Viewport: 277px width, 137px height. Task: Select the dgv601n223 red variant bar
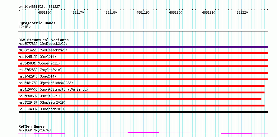tap(143, 53)
